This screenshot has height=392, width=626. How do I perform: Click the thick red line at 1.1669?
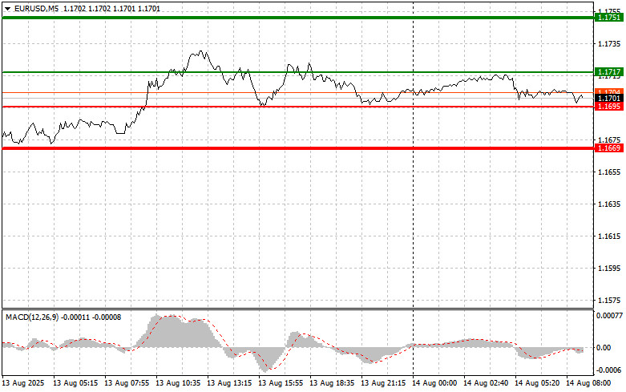[297, 148]
